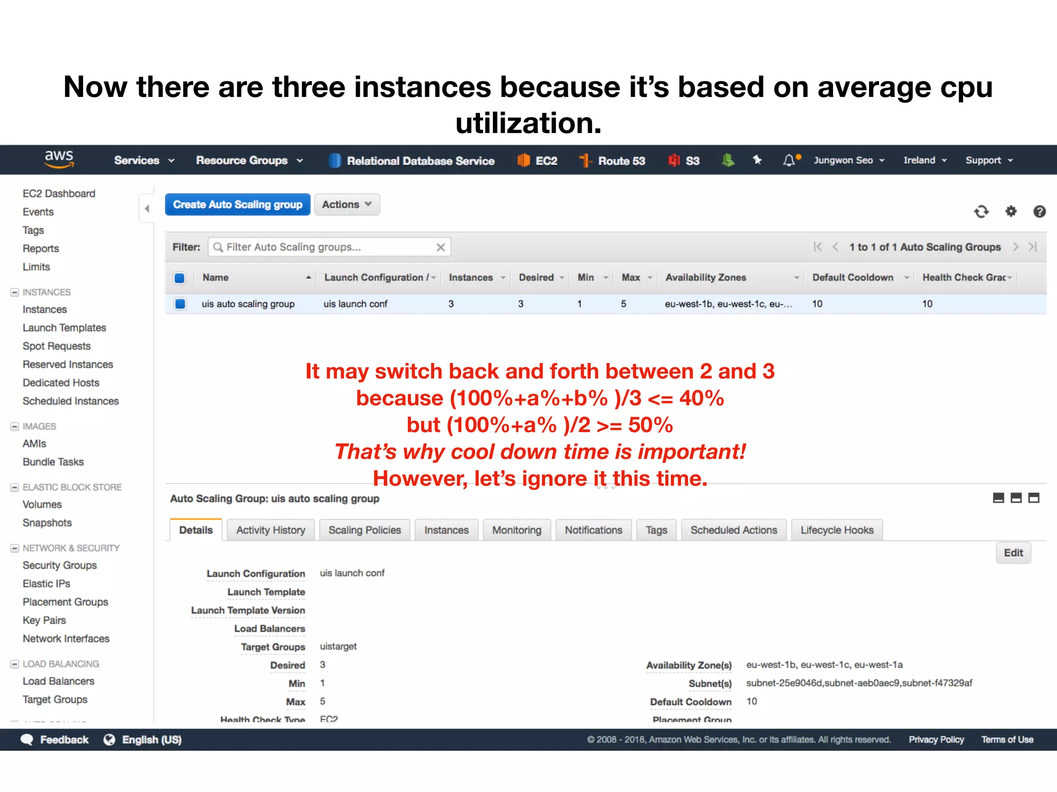
Task: Collapse the ELASTIC BLOCK STORE section
Action: pos(15,487)
